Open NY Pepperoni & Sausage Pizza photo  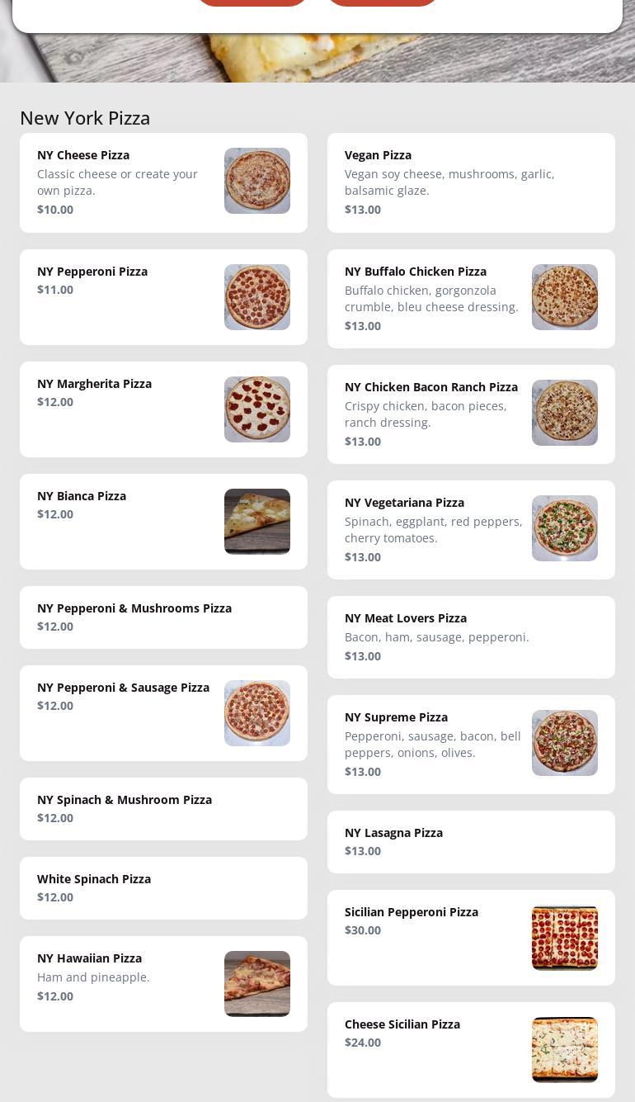257,713
